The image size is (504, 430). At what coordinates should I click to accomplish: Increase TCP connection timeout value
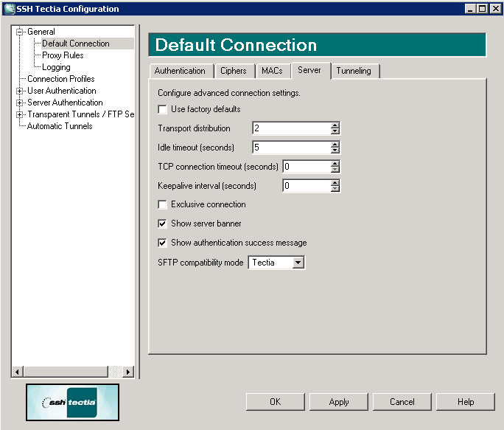tap(335, 164)
